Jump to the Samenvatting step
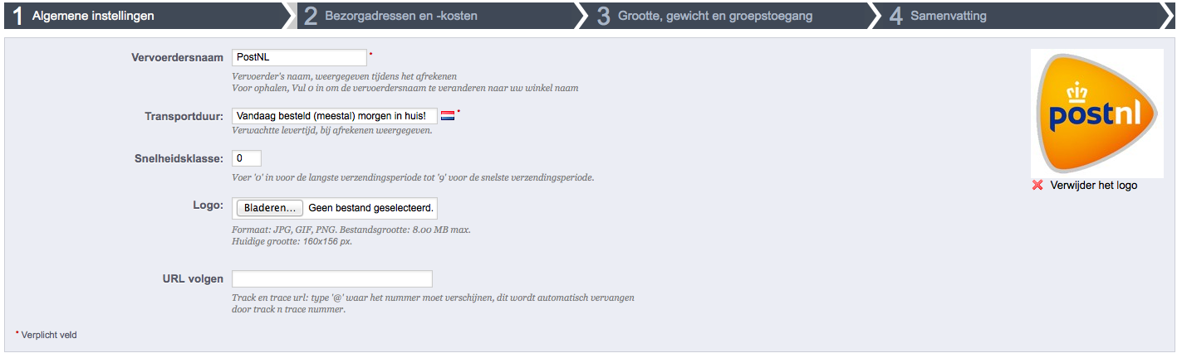Screen dimensions: 1182x358 point(949,16)
